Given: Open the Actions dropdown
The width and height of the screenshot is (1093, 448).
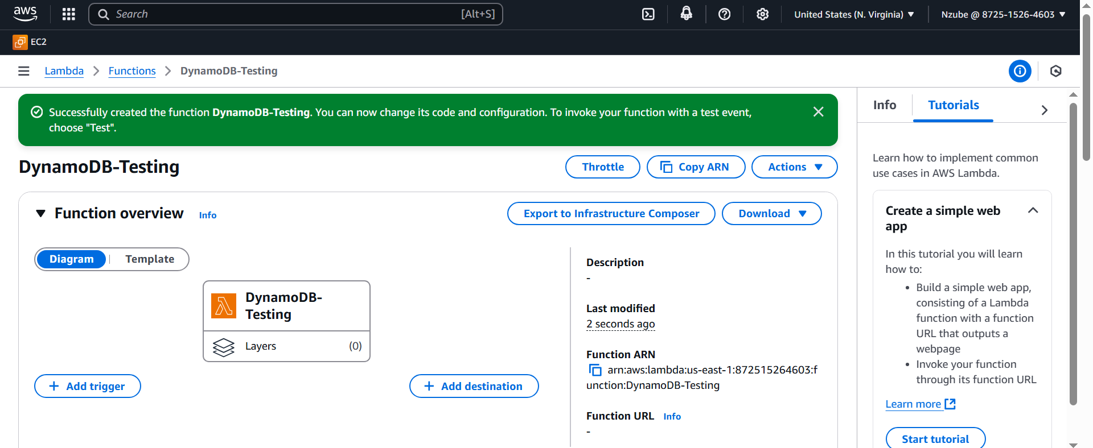Looking at the screenshot, I should [795, 167].
